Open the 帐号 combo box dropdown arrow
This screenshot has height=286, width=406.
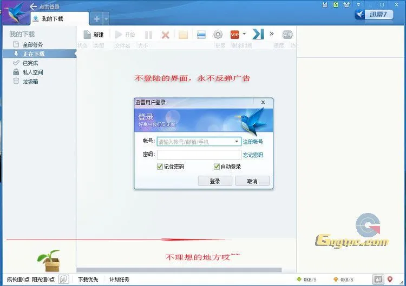237,142
